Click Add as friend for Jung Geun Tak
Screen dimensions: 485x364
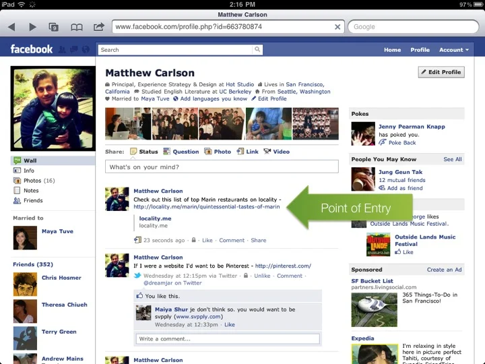click(405, 188)
